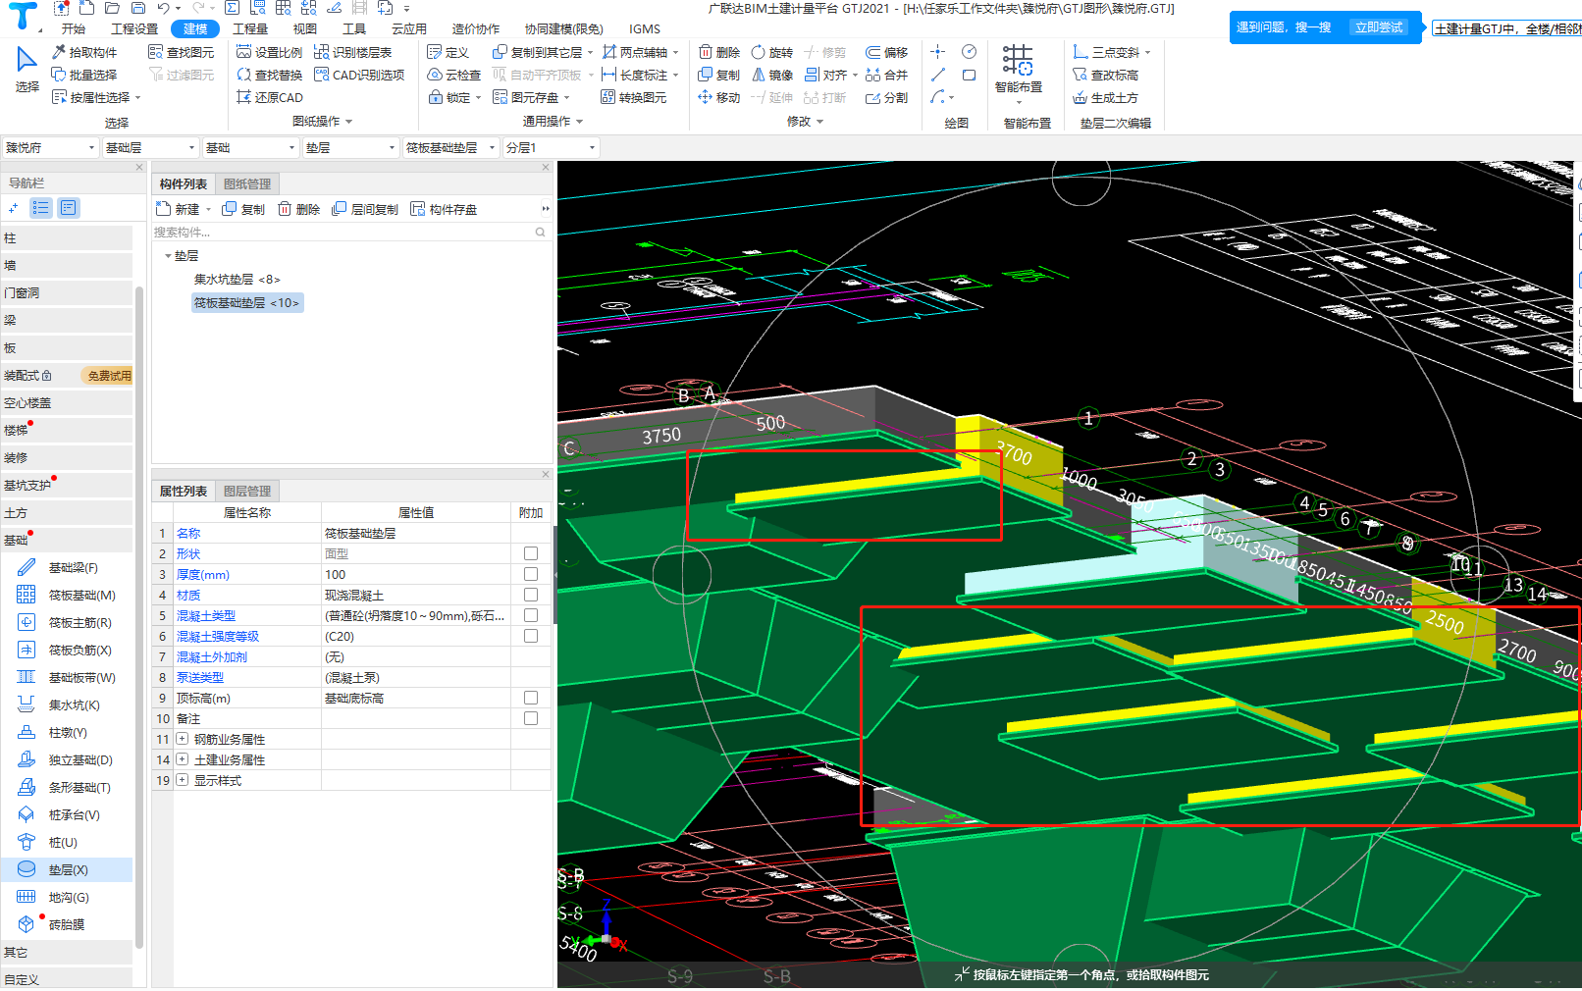Open the 云应用 ribbon tab
Image resolution: width=1582 pixels, height=991 pixels.
[409, 28]
